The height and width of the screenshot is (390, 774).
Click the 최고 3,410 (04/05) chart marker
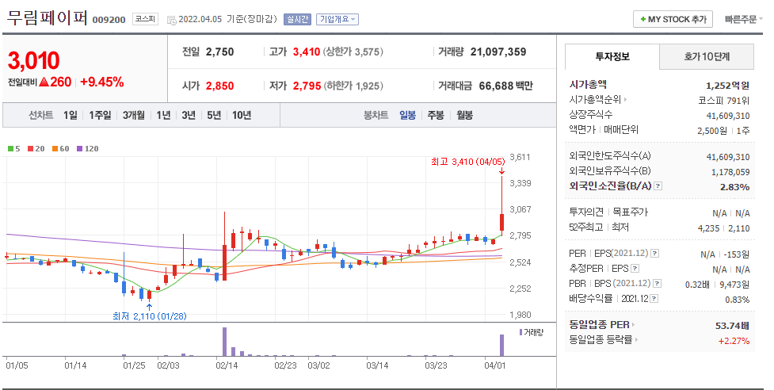[467, 162]
